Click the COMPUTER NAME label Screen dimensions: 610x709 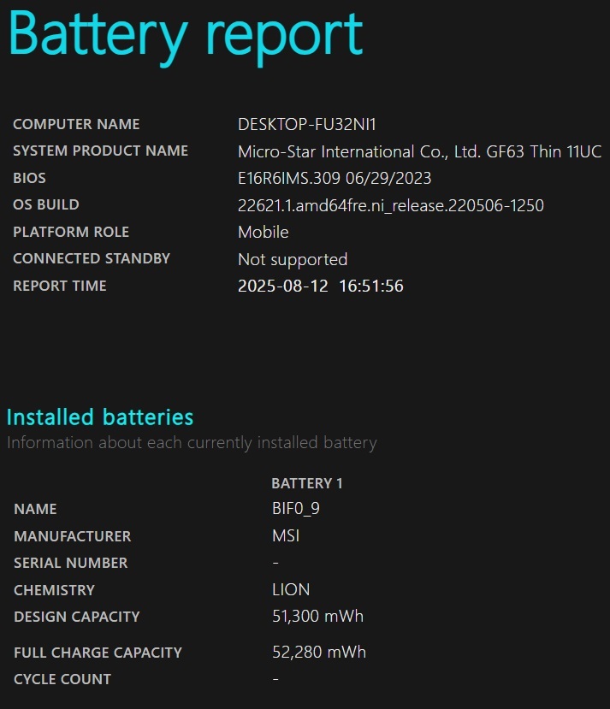[76, 124]
